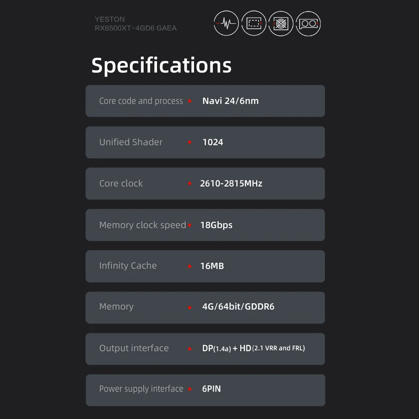Screen dimensions: 419x419
Task: Click the red dot beside Core code and process
Action: click(190, 101)
